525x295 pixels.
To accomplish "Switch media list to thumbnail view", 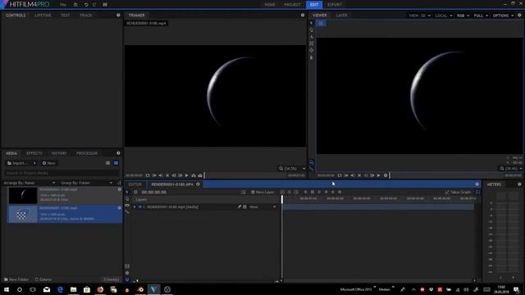I will point(116,163).
